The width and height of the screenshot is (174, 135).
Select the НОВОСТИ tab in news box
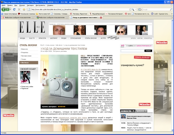[128, 111]
